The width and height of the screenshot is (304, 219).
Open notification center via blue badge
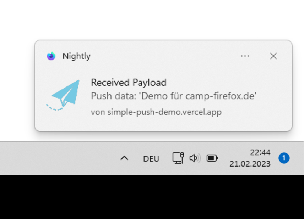point(284,158)
